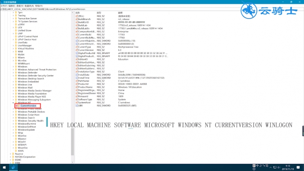
Task: Select the SoftwareType value name
Action: 85,100
